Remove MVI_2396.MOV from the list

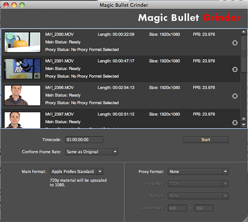235,96
